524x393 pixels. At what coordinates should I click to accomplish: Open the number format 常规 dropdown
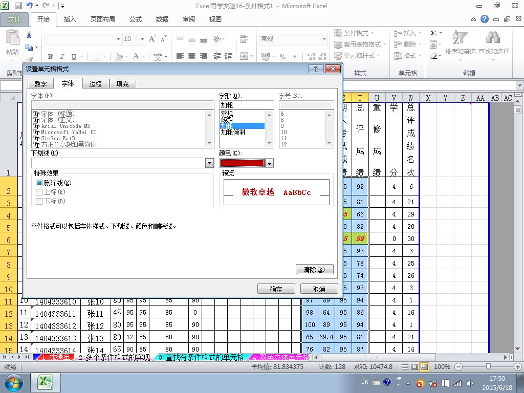click(324, 39)
